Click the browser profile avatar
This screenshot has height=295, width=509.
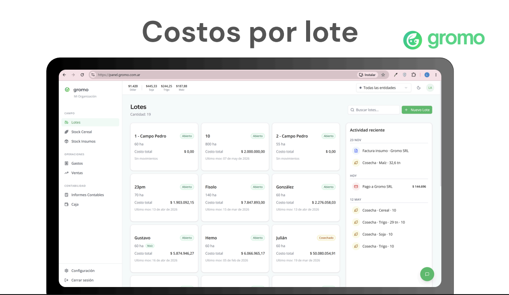(427, 75)
